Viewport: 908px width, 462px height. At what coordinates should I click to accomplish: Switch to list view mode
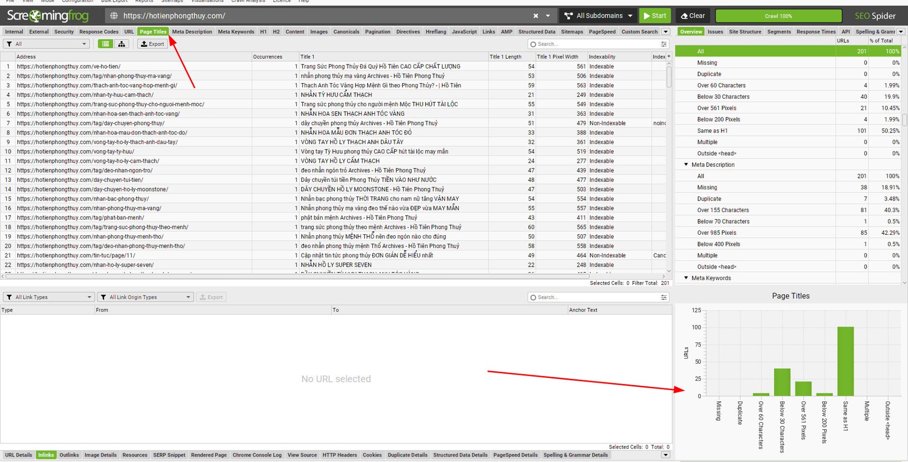105,44
